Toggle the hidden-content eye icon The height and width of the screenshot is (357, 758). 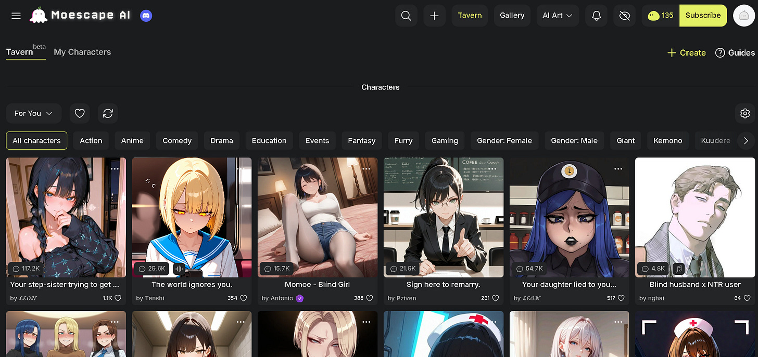click(x=625, y=16)
